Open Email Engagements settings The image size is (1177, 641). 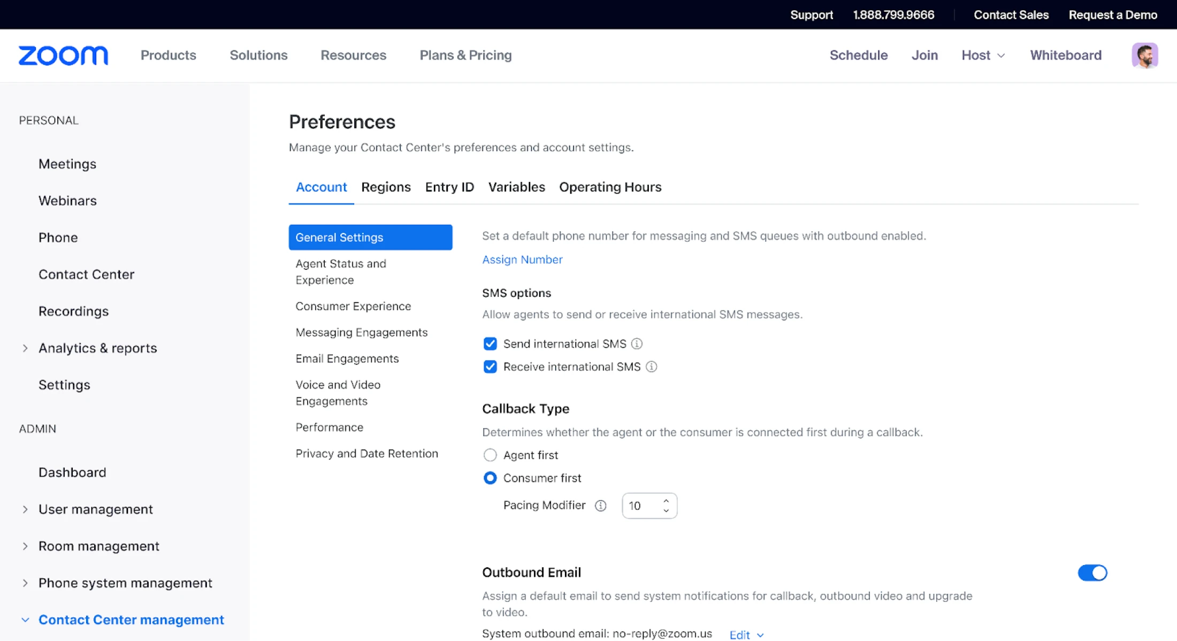click(347, 358)
